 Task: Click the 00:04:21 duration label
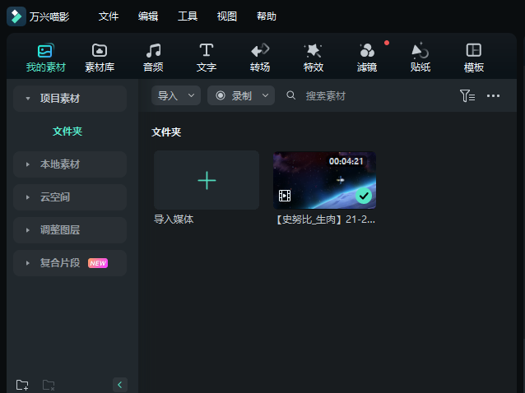pos(346,161)
